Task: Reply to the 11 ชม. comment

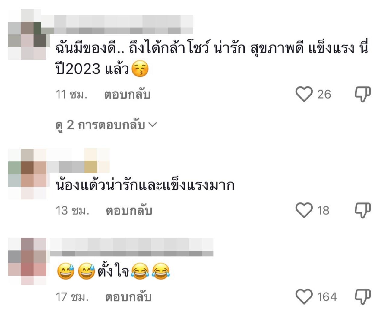Action: (127, 95)
